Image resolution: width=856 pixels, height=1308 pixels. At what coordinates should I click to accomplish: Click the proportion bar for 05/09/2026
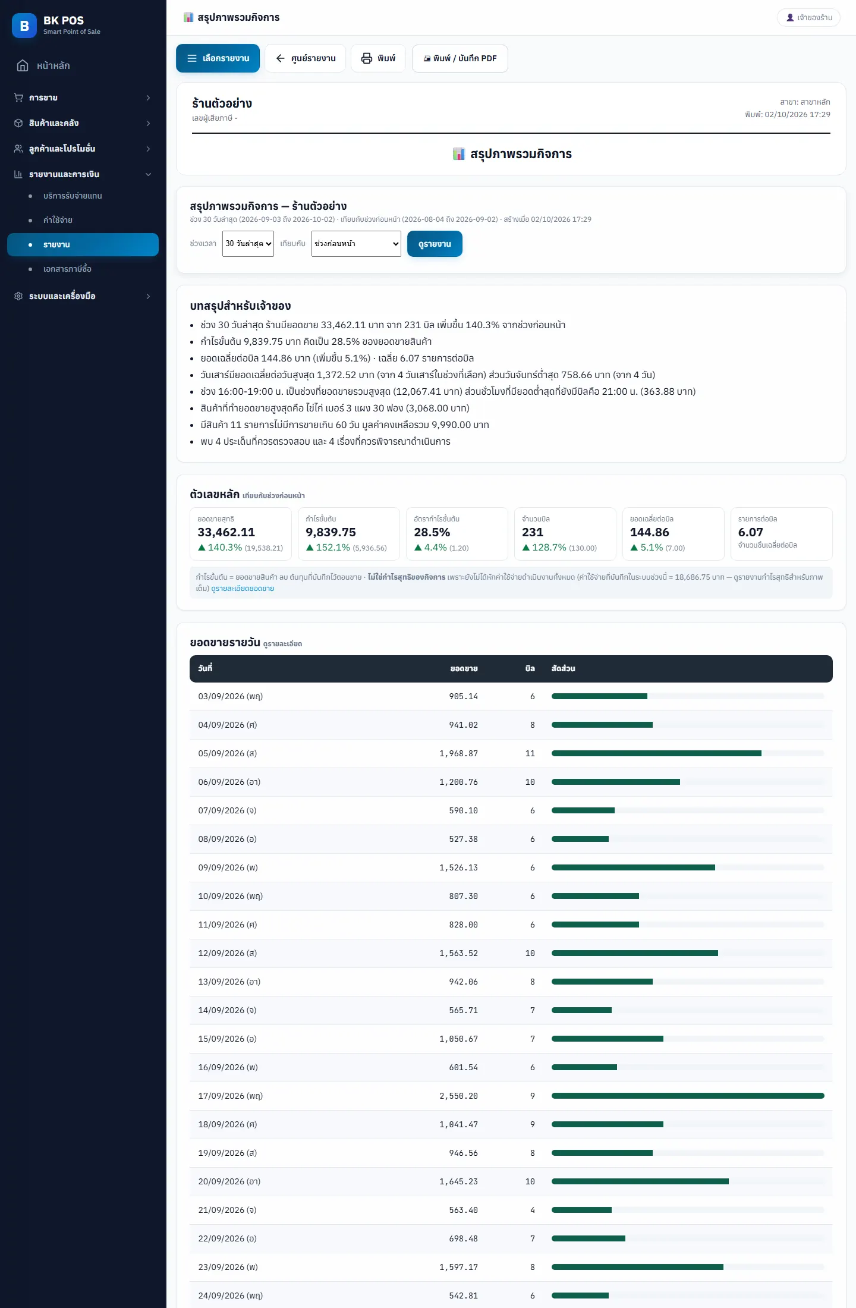tap(688, 753)
